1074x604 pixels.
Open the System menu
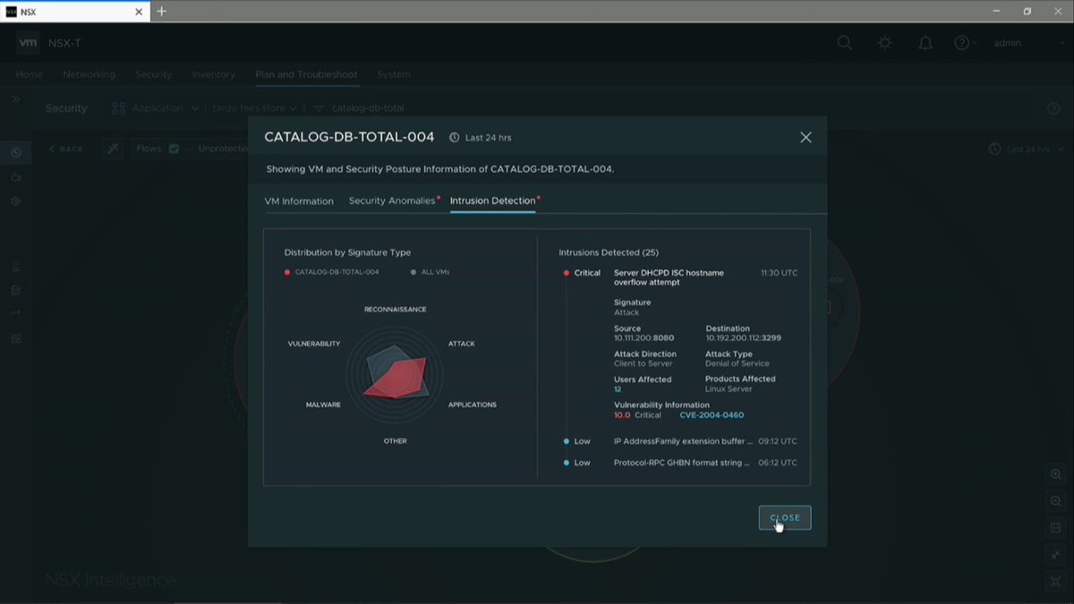394,74
